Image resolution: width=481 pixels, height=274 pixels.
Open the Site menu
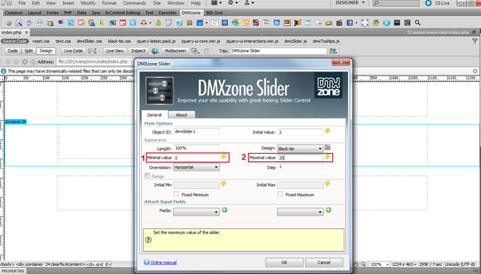(x=157, y=3)
